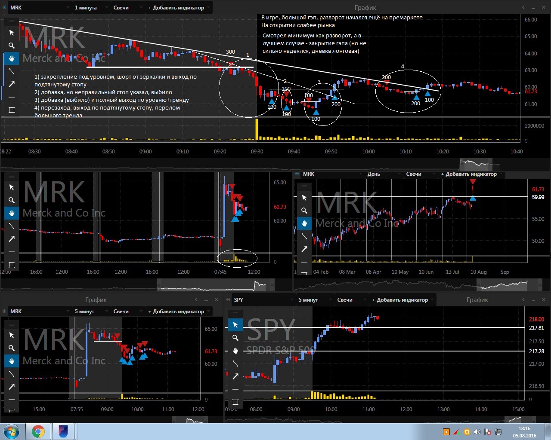Choose horizontal line tool in the 5-minute MRK chart
This screenshot has width=551, height=440.
(x=12, y=400)
